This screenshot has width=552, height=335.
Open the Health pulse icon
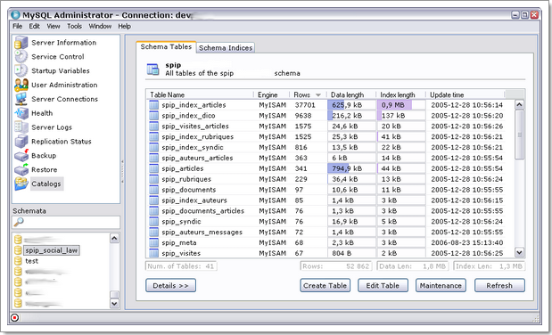click(21, 113)
